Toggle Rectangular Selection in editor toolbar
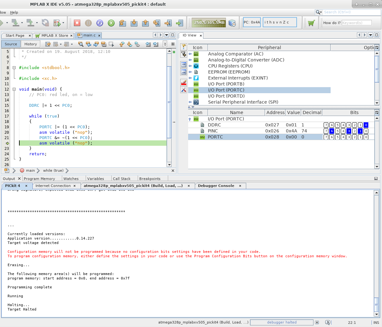 pos(111,44)
